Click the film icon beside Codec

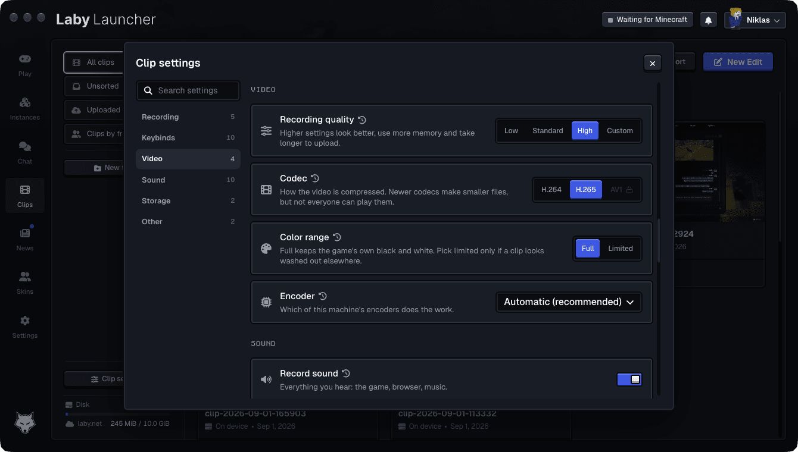[x=266, y=190]
